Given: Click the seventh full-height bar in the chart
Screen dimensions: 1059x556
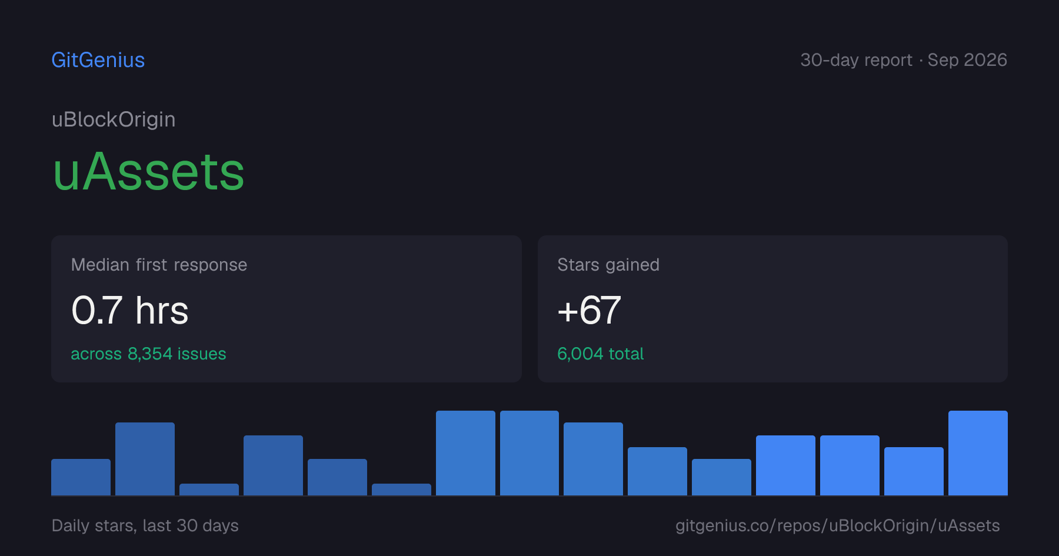Looking at the screenshot, I should [465, 453].
